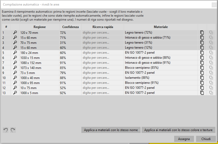Click copy icon in row 2

click(202, 38)
